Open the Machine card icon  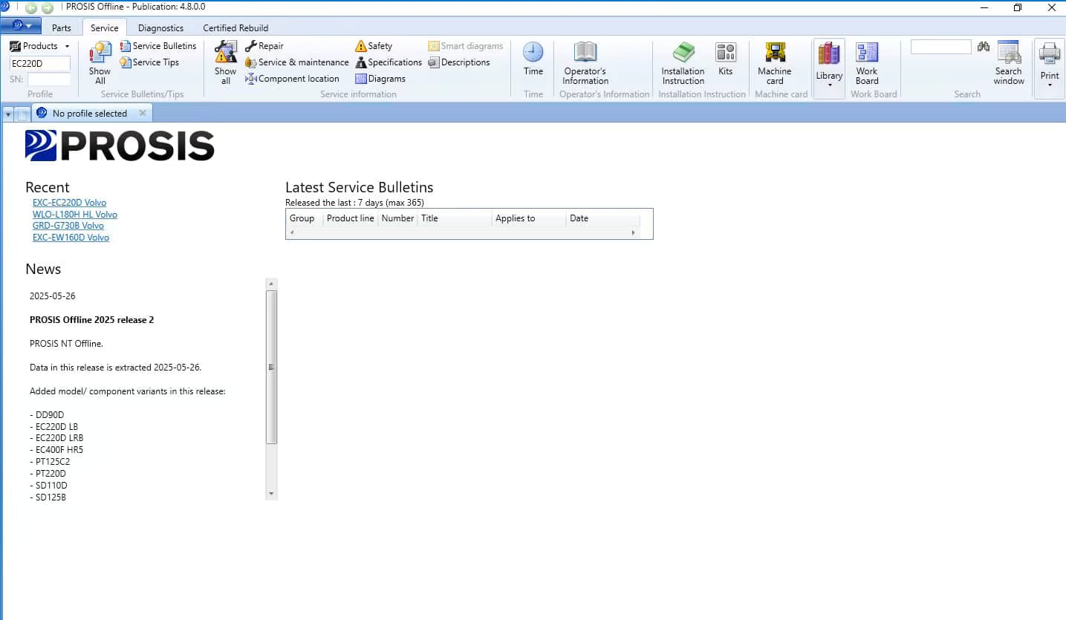775,53
